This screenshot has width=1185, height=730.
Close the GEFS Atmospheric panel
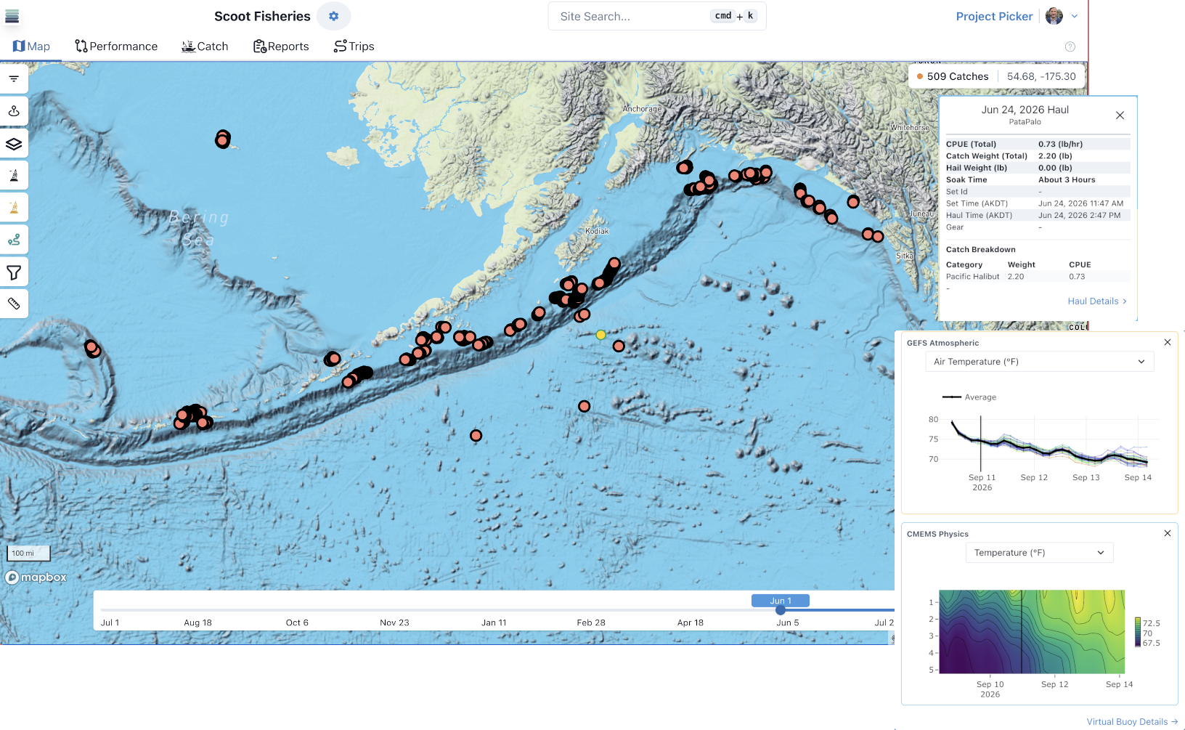[1168, 342]
